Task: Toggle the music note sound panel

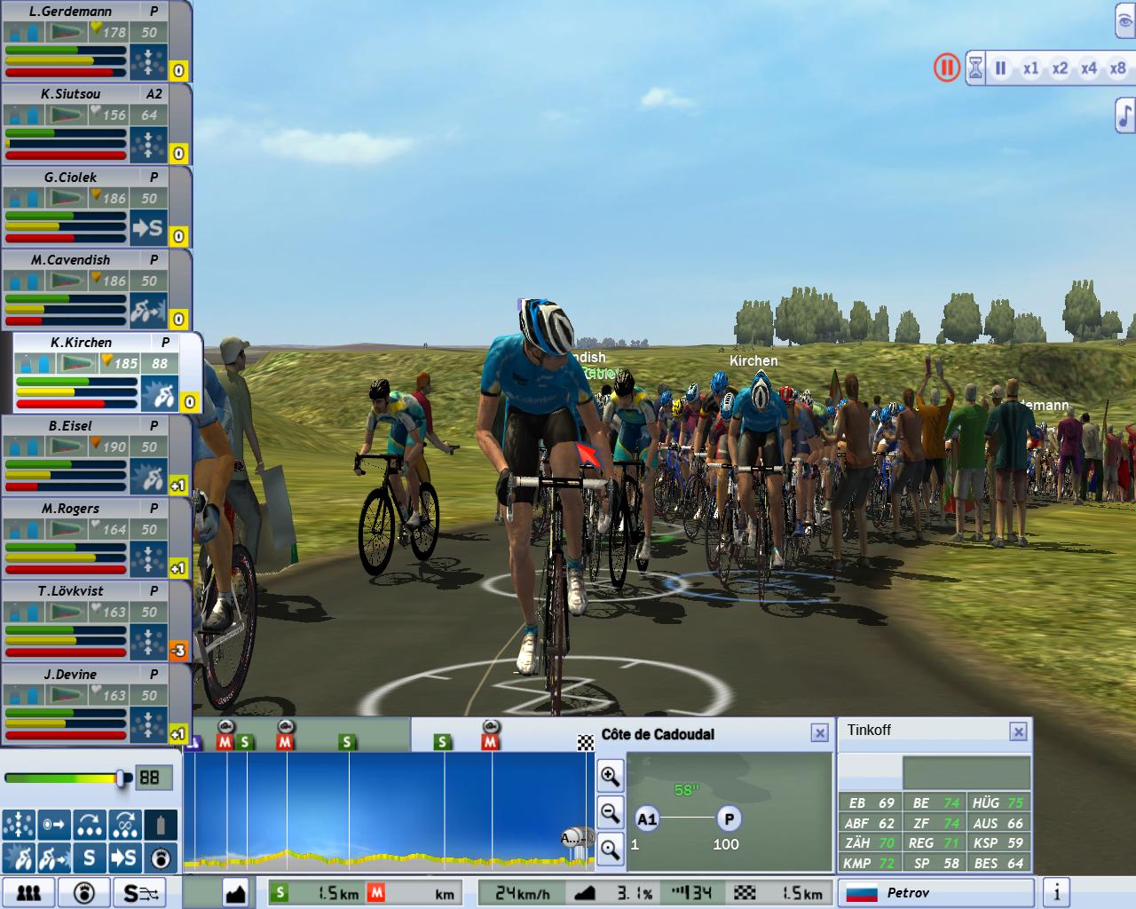Action: [x=1124, y=115]
